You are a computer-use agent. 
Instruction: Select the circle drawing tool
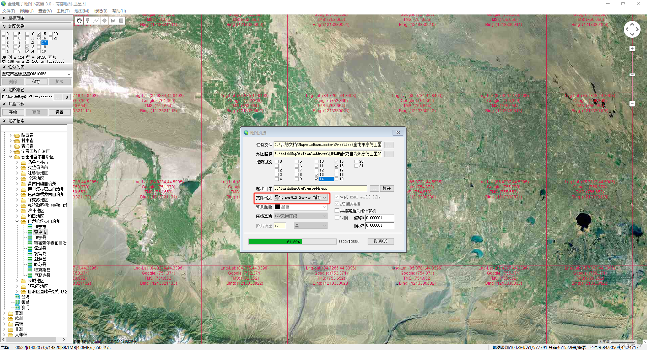click(x=104, y=21)
